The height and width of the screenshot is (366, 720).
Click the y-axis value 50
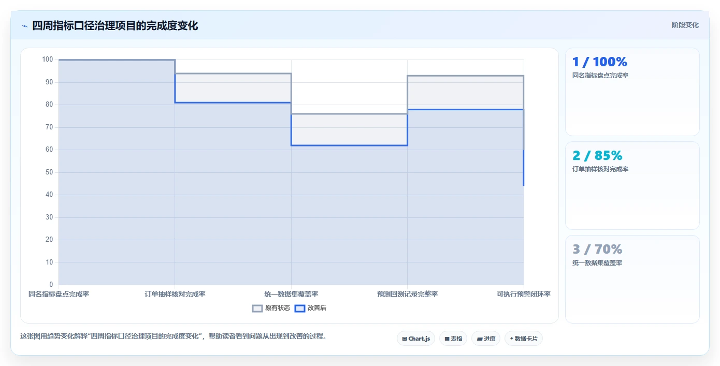point(49,172)
